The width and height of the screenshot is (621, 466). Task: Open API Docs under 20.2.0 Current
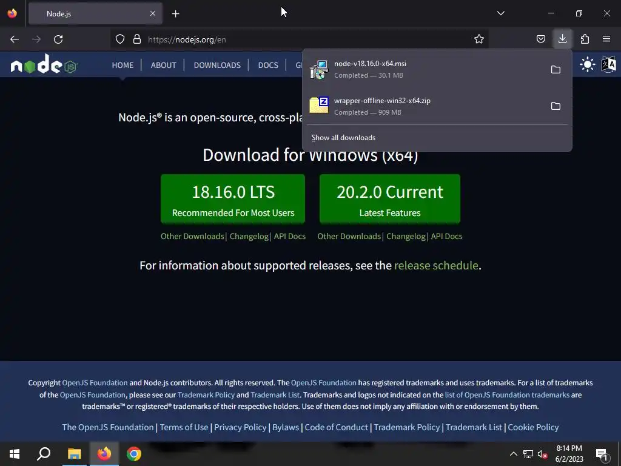(x=446, y=236)
